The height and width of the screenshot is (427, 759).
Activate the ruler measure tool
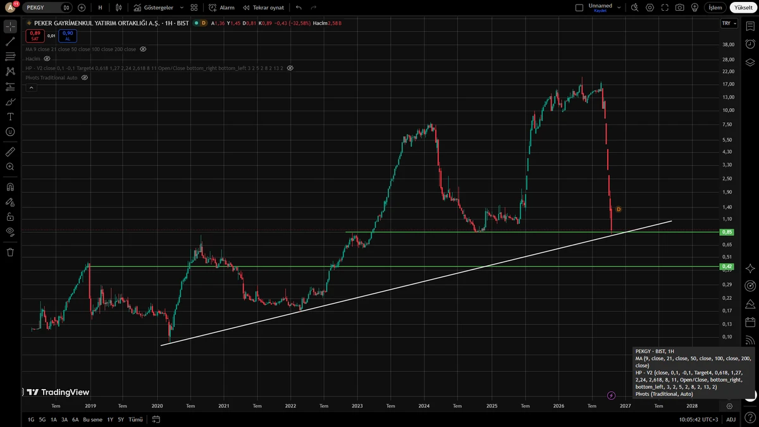click(10, 152)
